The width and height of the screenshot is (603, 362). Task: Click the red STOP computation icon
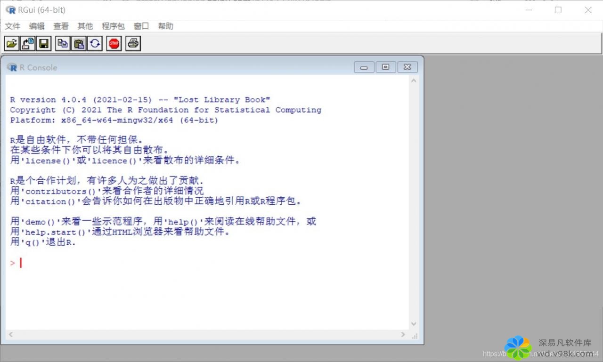(114, 44)
